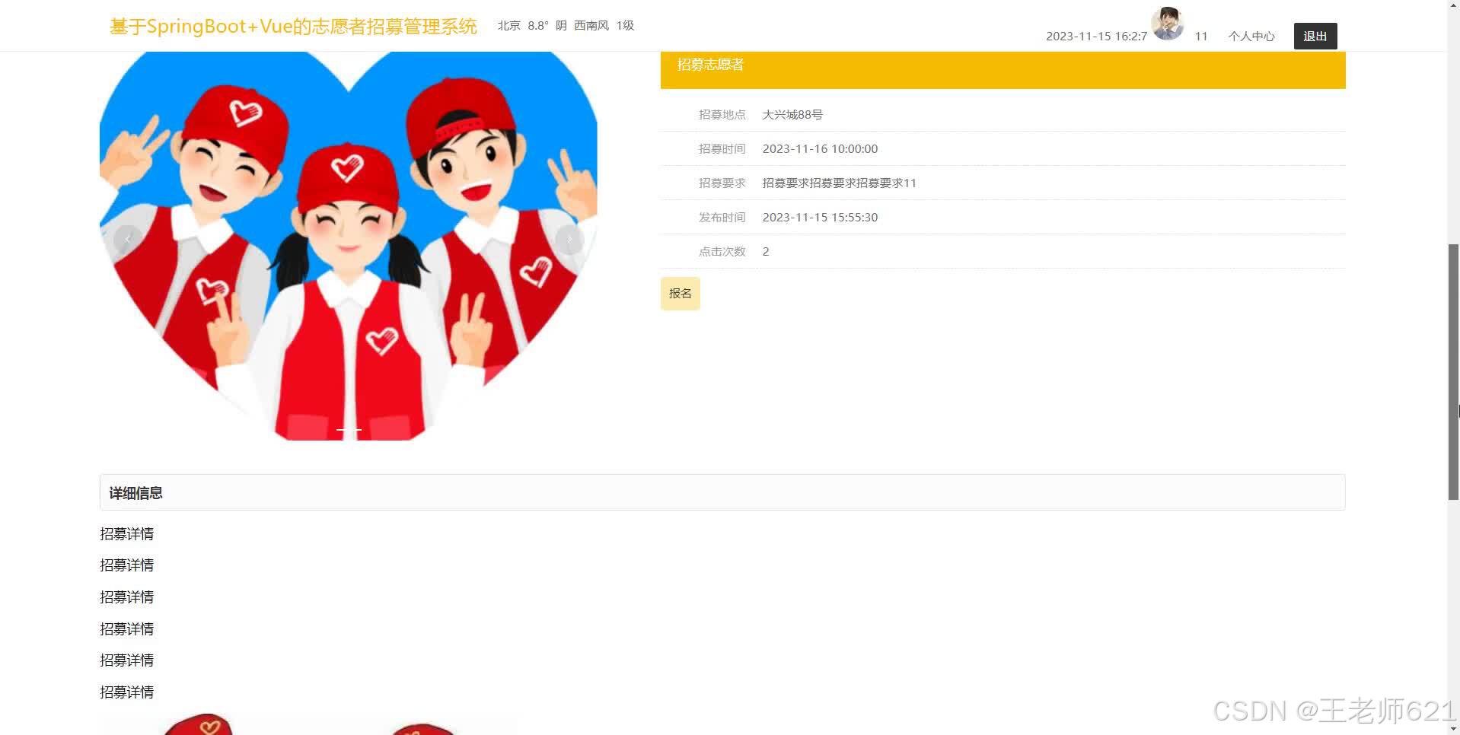Screen dimensions: 1460x735
Task: Click the weather city 北京
Action: (x=509, y=25)
